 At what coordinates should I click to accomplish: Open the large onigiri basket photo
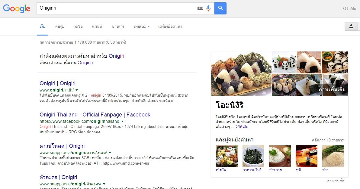(241, 73)
